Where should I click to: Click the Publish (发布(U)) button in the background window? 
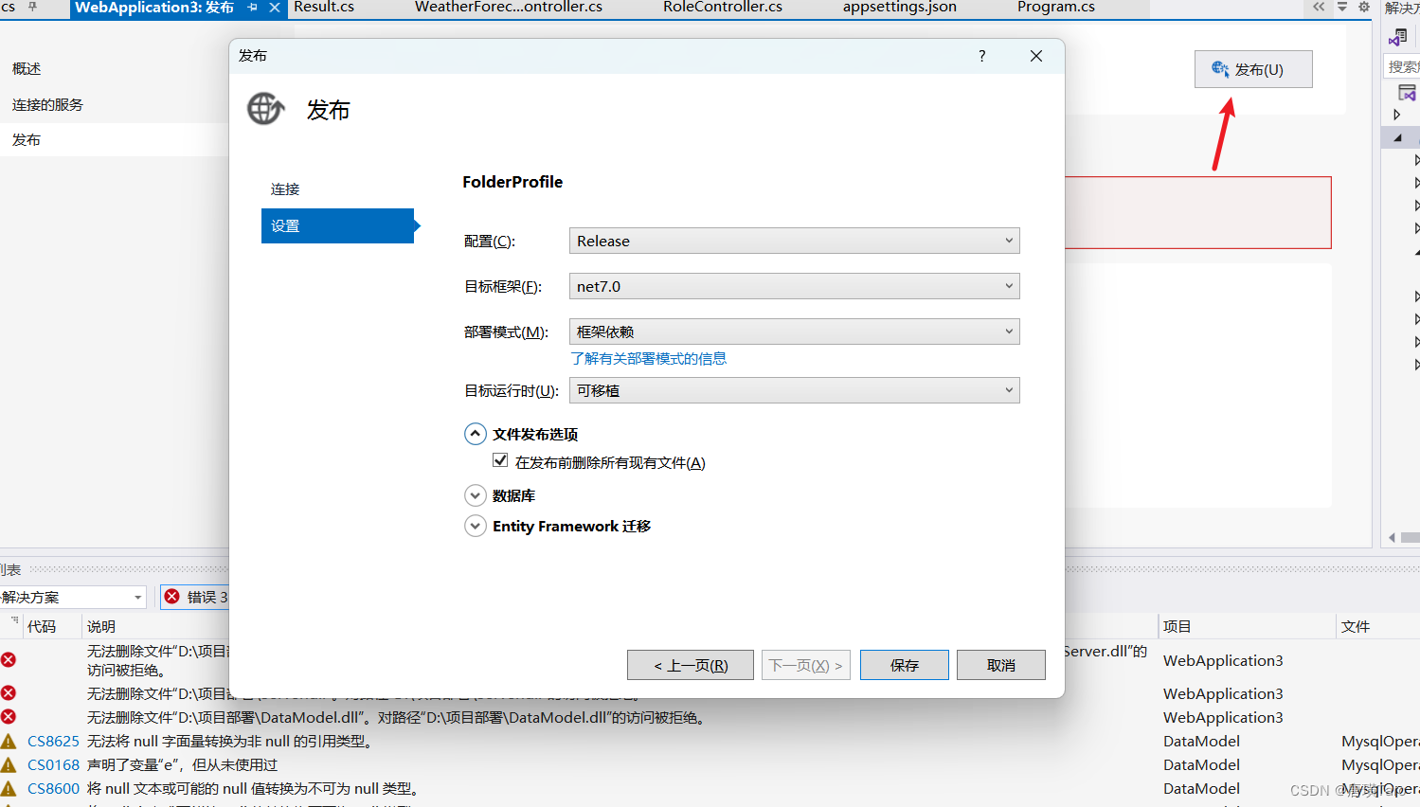pyautogui.click(x=1253, y=69)
